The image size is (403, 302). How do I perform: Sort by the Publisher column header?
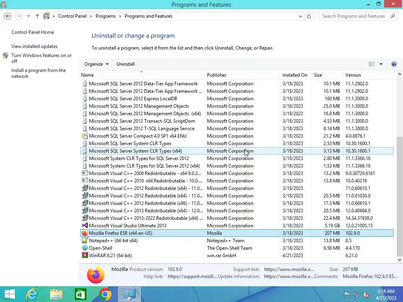point(242,75)
